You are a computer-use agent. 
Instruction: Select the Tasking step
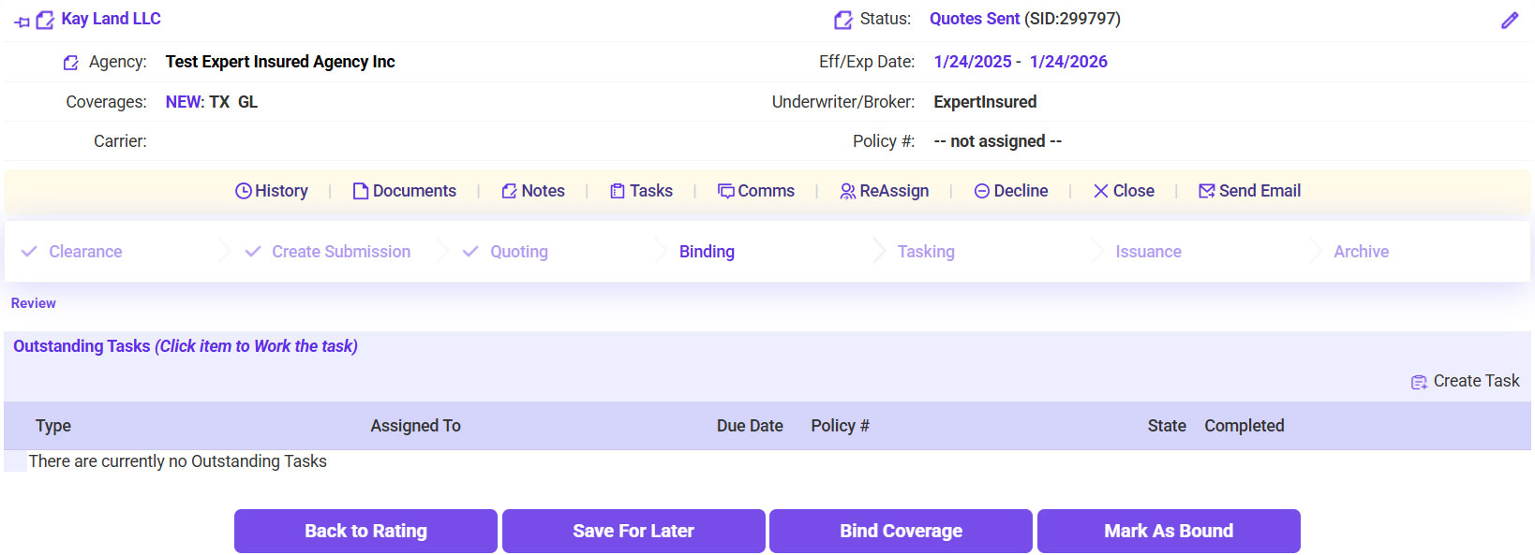point(926,252)
